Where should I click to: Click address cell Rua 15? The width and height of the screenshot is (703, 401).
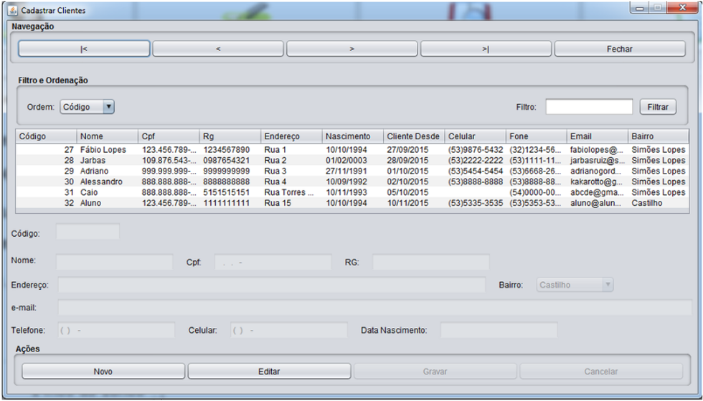pos(291,203)
